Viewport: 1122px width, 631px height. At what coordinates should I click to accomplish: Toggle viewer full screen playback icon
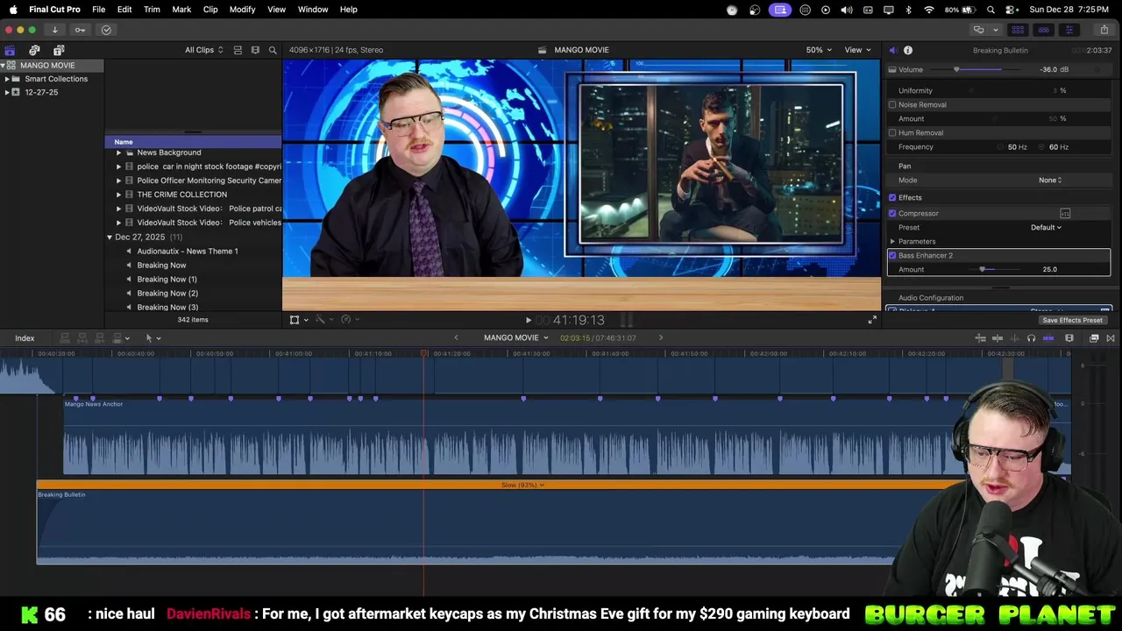point(872,320)
